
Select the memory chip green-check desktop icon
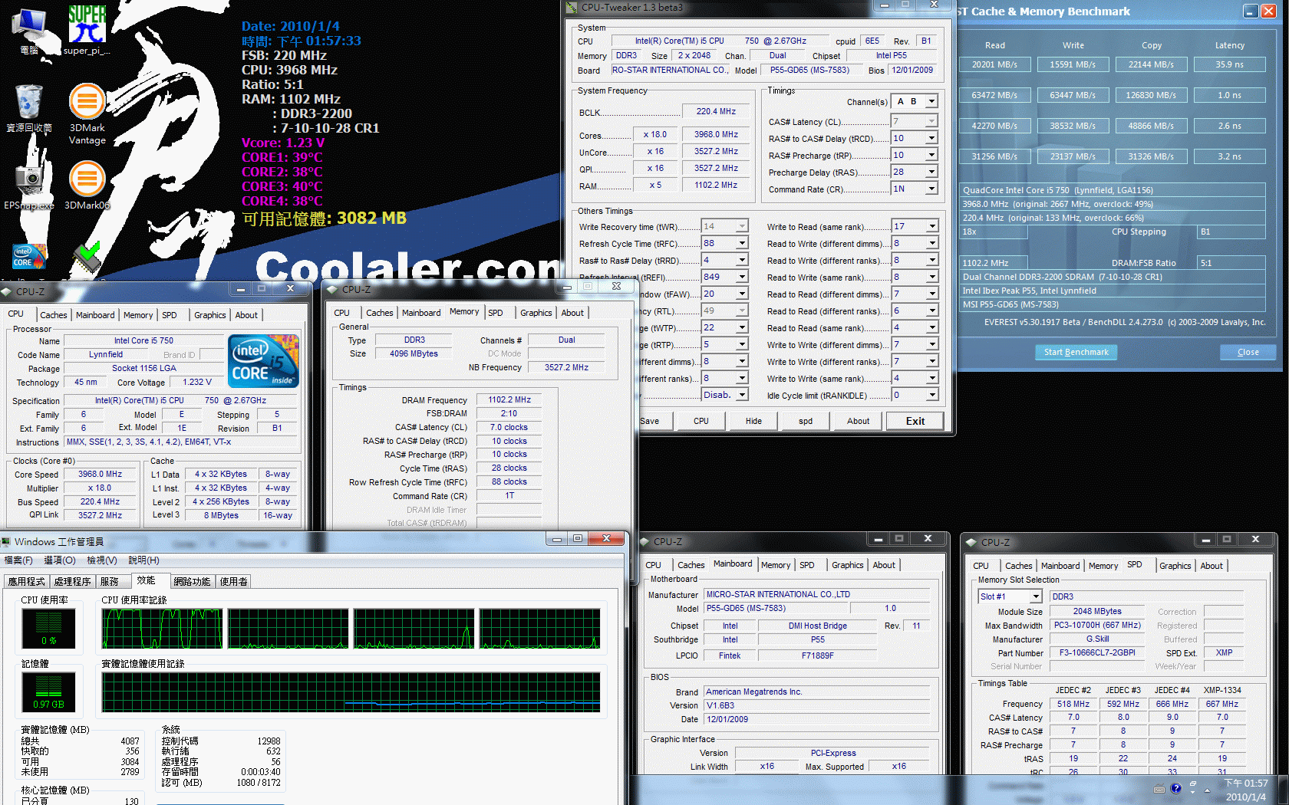pyautogui.click(x=87, y=258)
